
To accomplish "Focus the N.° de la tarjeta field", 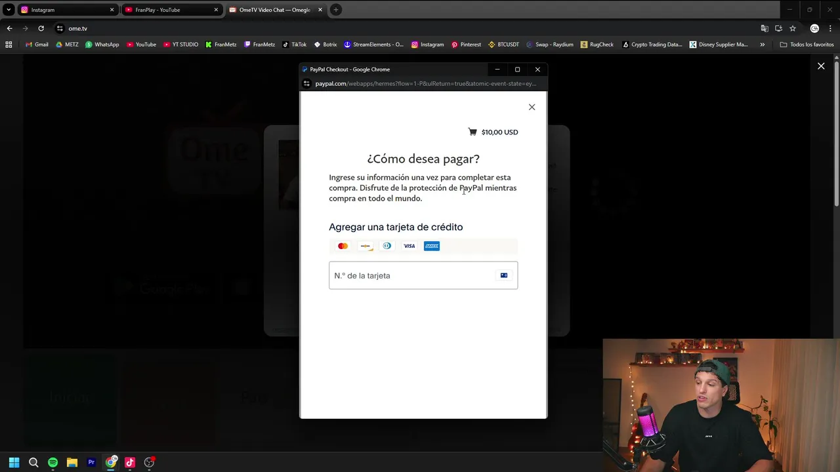I will [423, 275].
